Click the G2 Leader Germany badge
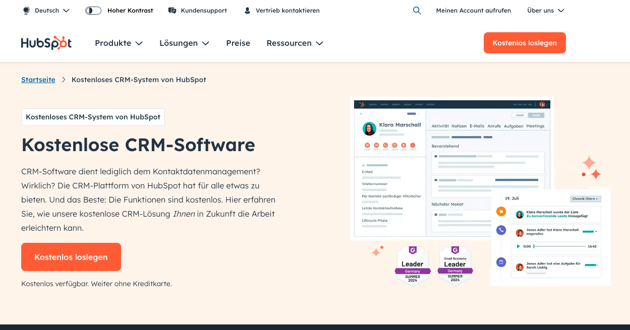Image resolution: width=630 pixels, height=330 pixels. 413,266
